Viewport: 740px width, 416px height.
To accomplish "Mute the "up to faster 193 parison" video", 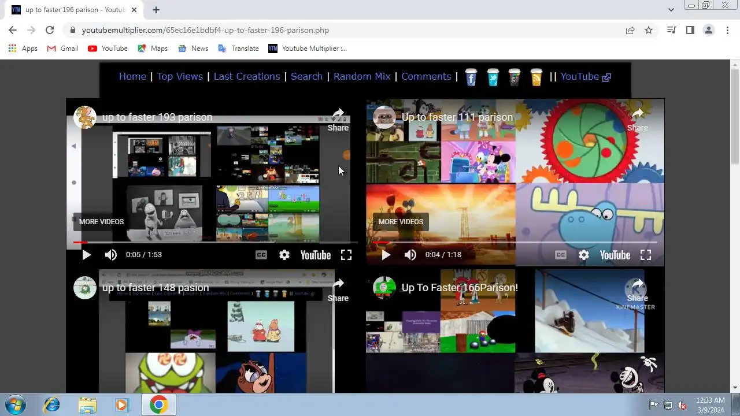I will pos(111,255).
